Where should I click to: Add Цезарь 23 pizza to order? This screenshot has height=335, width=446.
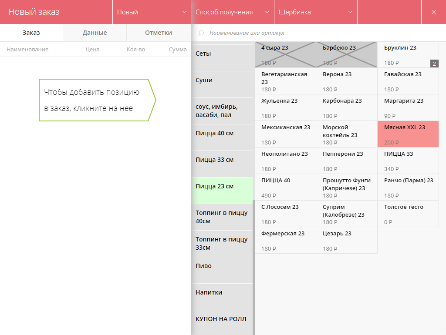(346, 240)
